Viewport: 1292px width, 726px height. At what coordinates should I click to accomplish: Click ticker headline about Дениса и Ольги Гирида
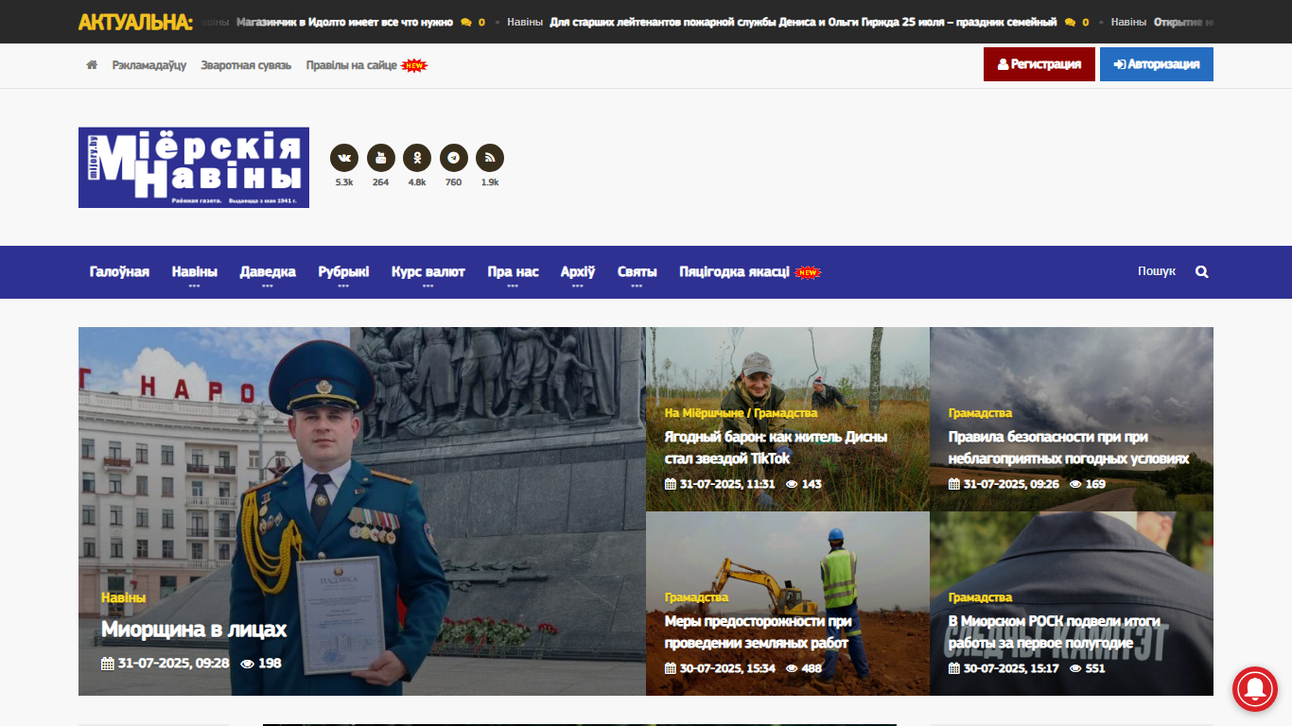click(x=803, y=22)
